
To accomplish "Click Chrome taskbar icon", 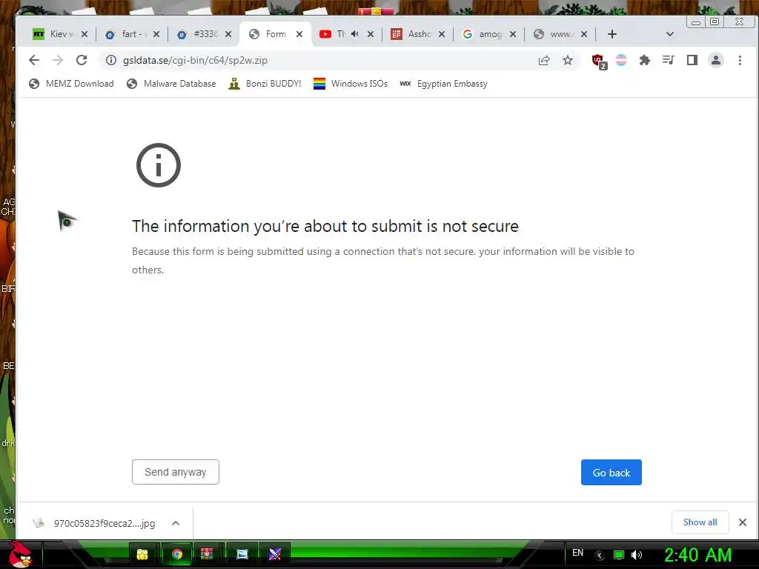I will [176, 554].
